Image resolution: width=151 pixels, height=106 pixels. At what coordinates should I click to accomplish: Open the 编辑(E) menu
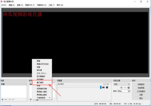[12, 5]
